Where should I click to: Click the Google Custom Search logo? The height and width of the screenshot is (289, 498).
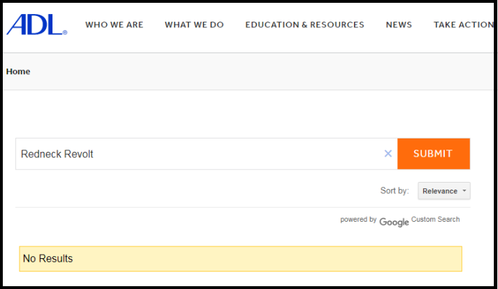(x=394, y=222)
